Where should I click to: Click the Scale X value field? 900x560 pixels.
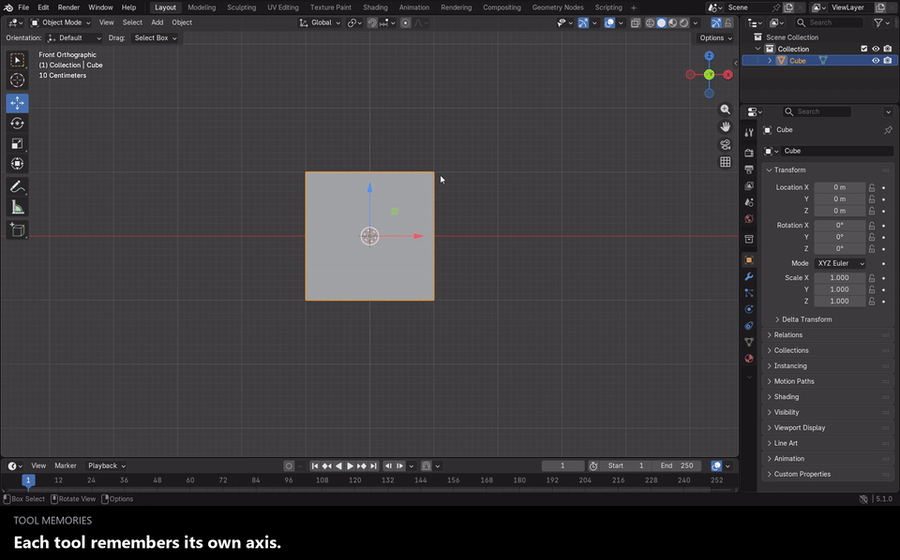coord(840,277)
